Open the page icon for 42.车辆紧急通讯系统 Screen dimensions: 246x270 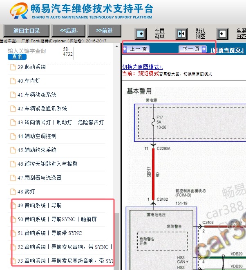coord(13,109)
